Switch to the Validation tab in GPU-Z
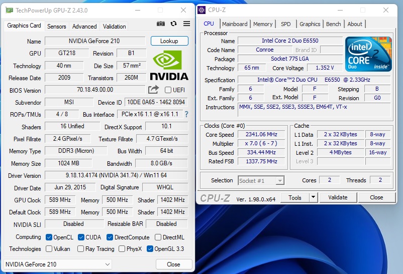The image size is (403, 274). [x=115, y=27]
